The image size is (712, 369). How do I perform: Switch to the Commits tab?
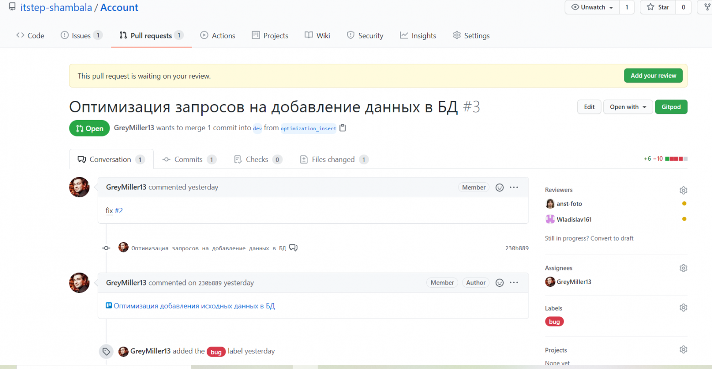pos(188,159)
